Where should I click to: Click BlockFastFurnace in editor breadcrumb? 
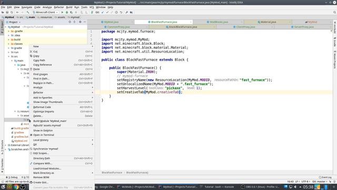pyautogui.click(x=112, y=173)
